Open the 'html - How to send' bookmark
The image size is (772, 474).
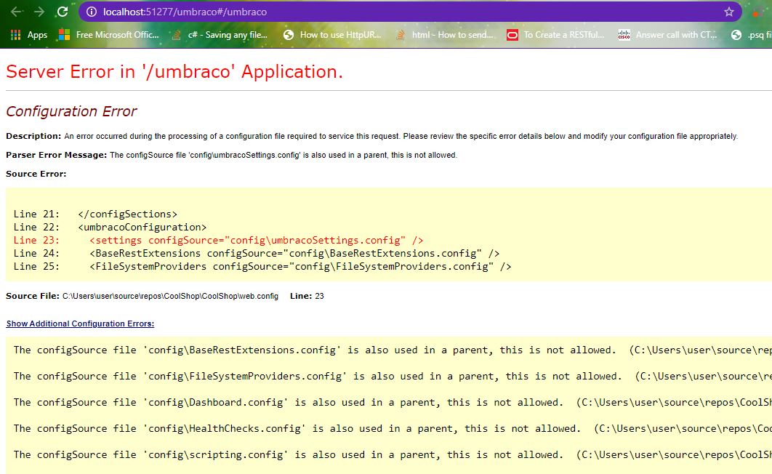[x=445, y=35]
